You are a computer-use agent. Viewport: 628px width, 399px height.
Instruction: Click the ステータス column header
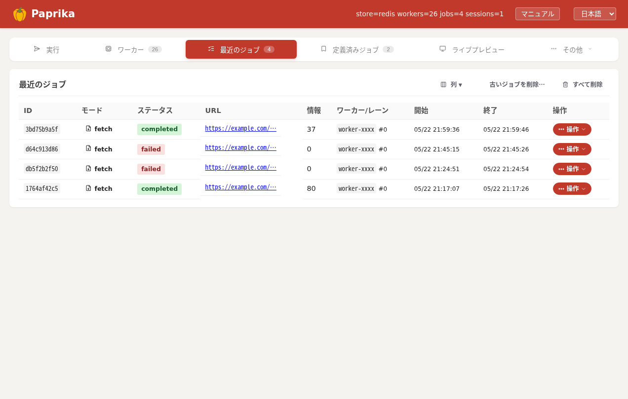[155, 110]
